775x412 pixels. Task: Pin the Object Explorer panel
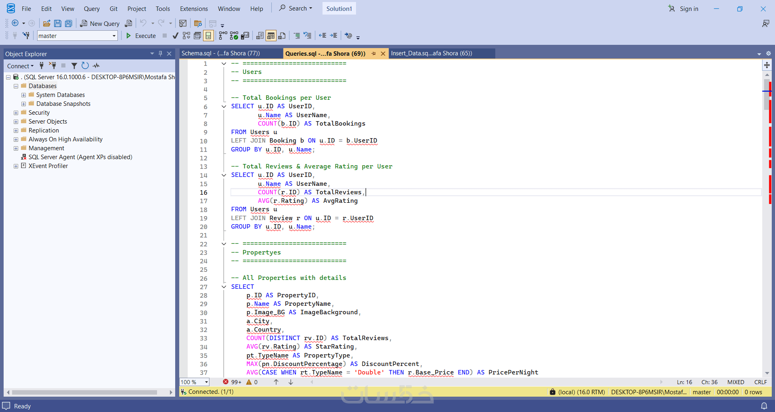pyautogui.click(x=160, y=54)
